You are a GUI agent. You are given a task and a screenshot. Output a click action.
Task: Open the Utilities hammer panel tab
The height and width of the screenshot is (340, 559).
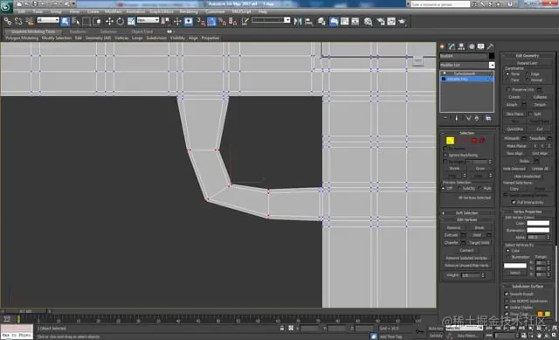[x=491, y=46]
